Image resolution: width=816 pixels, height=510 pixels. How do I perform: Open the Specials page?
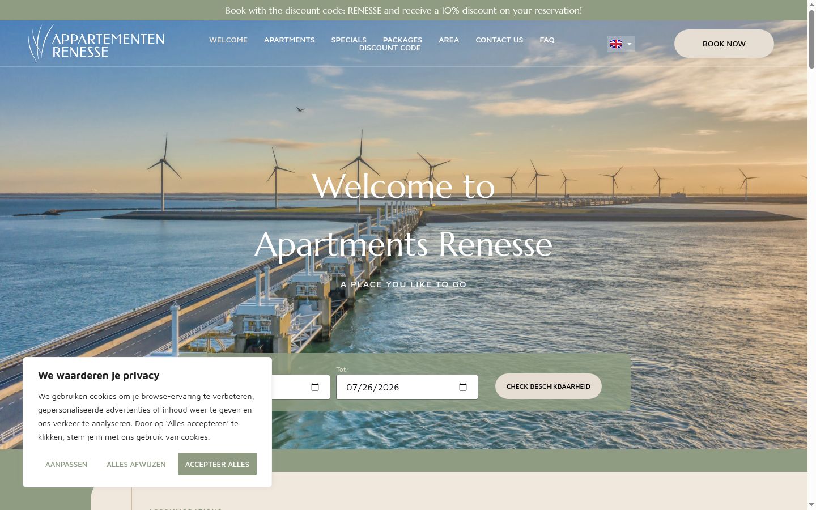click(x=348, y=40)
